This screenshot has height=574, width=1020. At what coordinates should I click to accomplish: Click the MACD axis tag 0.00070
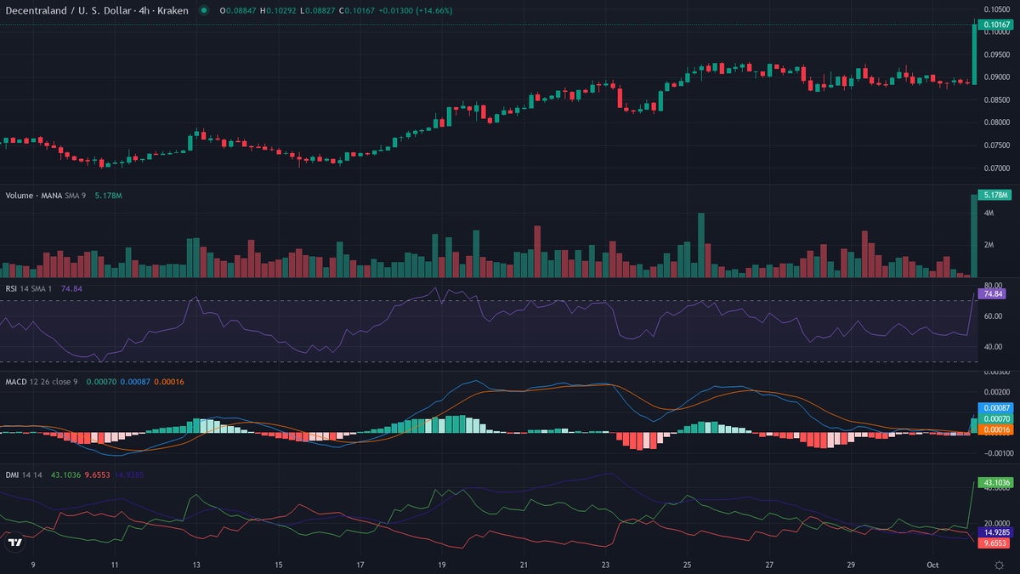coord(997,419)
